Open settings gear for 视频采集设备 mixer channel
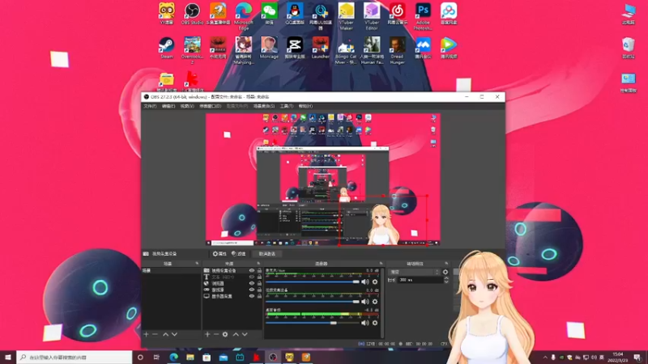Image resolution: width=648 pixels, height=364 pixels. (375, 302)
